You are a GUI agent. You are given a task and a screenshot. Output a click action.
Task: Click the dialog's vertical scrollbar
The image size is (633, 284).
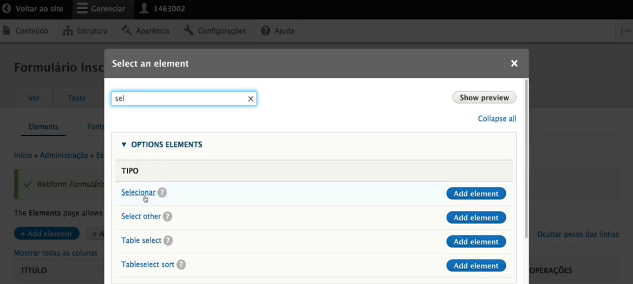coord(526,157)
